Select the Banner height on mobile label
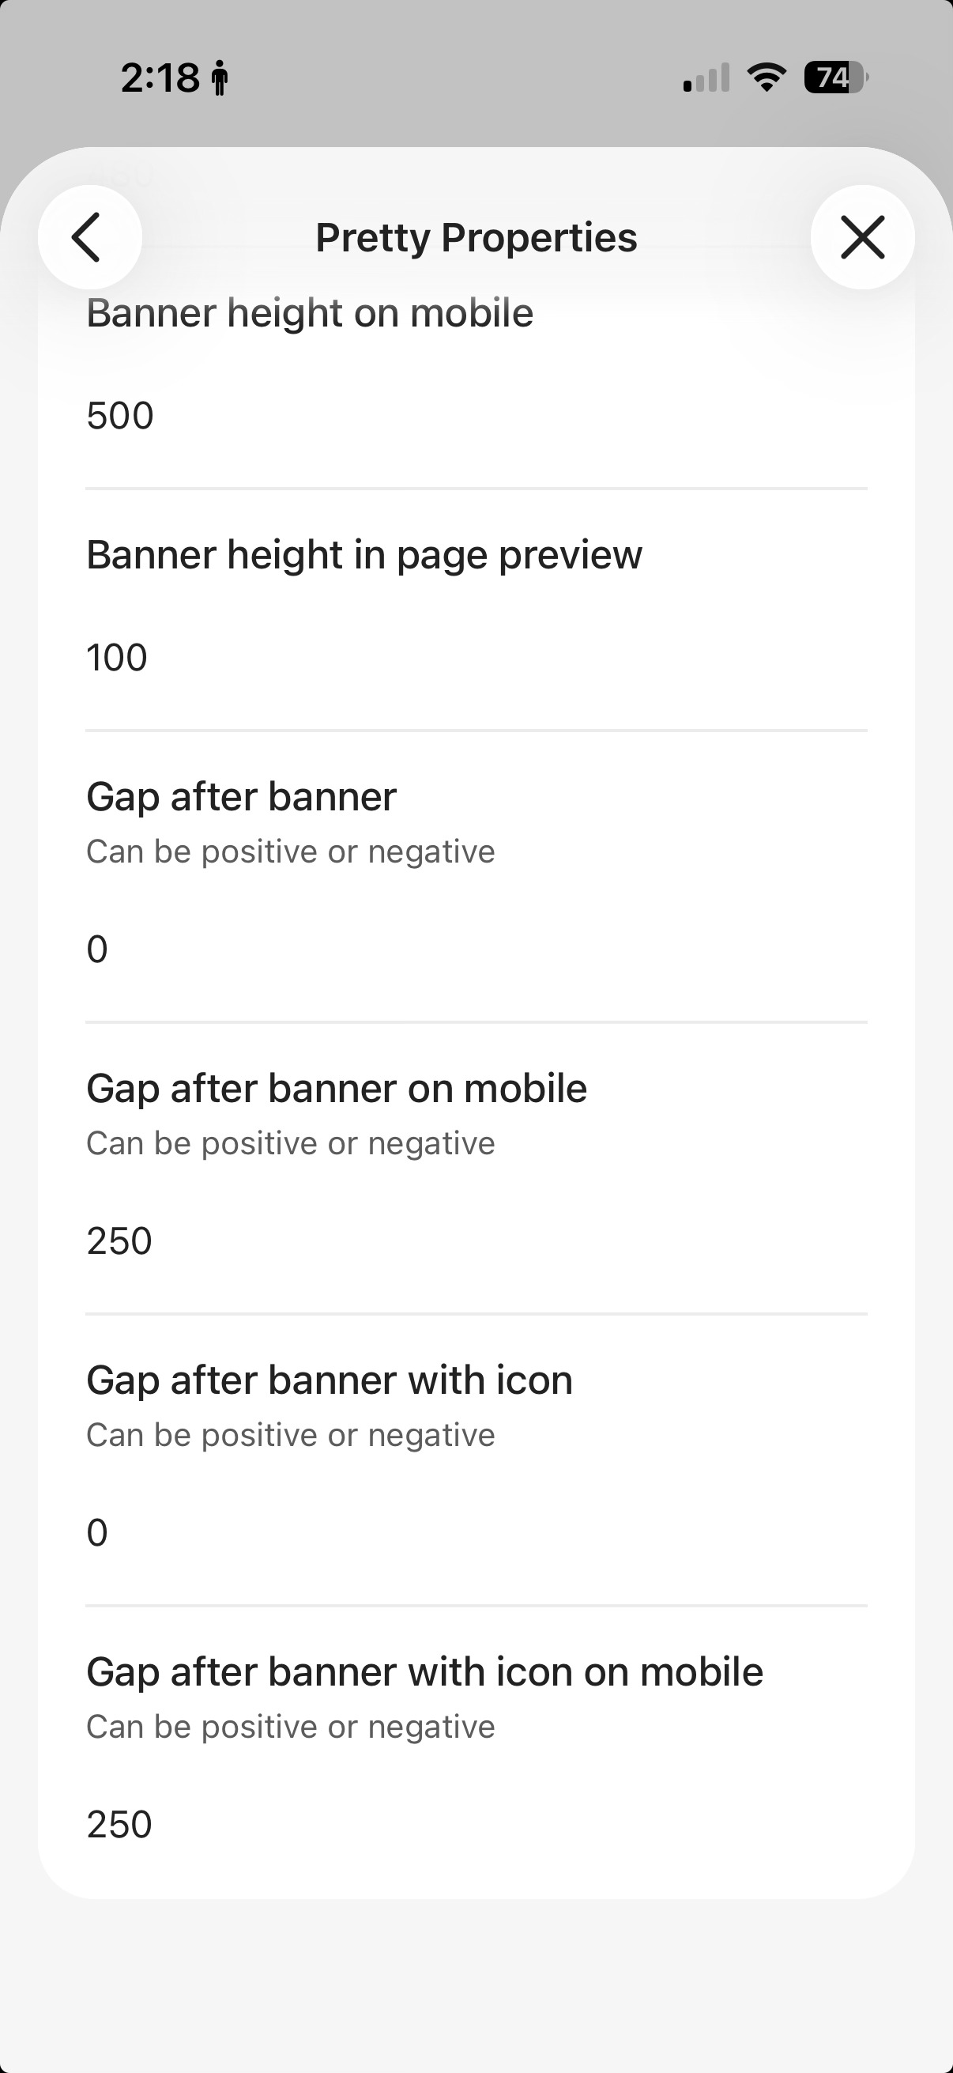 pyautogui.click(x=310, y=313)
